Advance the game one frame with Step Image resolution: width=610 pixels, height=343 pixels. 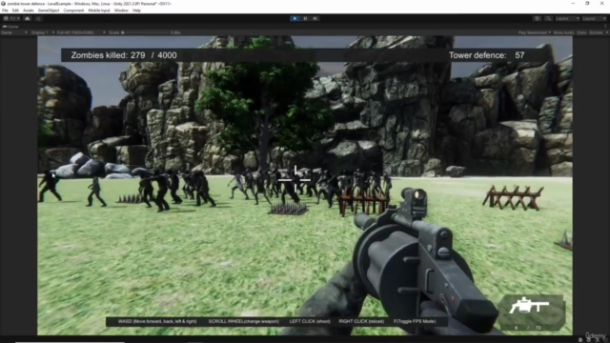point(315,18)
